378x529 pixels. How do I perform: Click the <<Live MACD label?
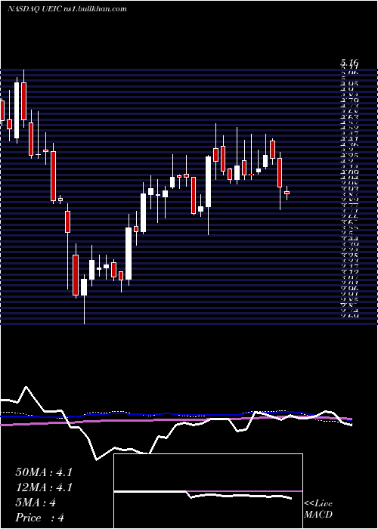(x=318, y=509)
